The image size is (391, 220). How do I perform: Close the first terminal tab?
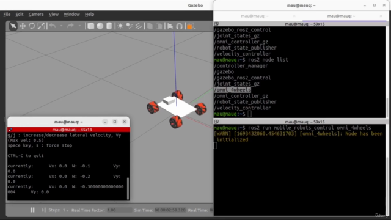pyautogui.click(x=294, y=16)
